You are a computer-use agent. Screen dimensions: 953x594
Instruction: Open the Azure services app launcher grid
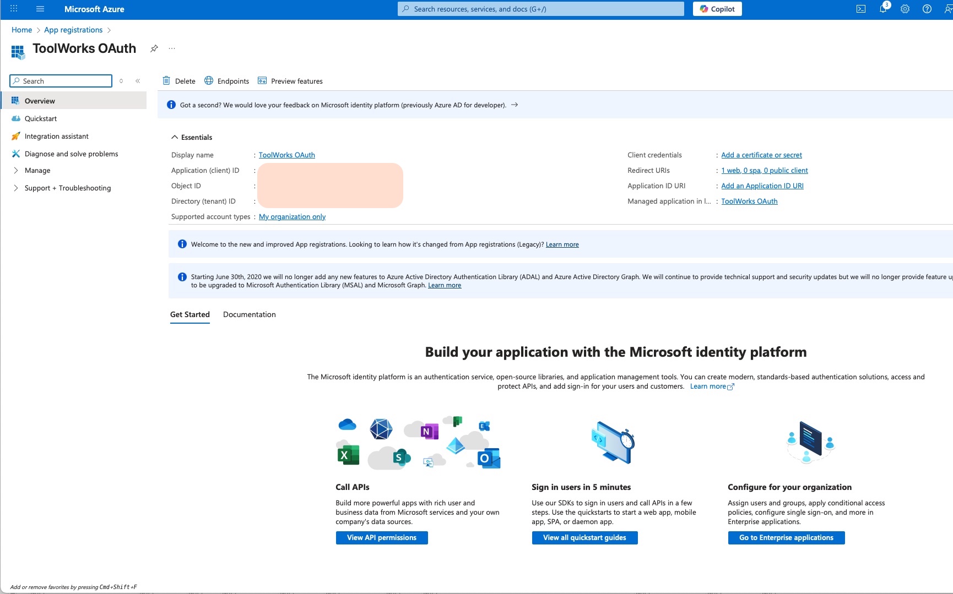(x=14, y=9)
